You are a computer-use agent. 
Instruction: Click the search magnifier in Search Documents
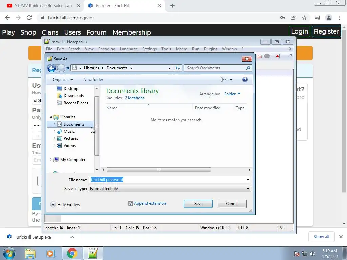pyautogui.click(x=248, y=68)
